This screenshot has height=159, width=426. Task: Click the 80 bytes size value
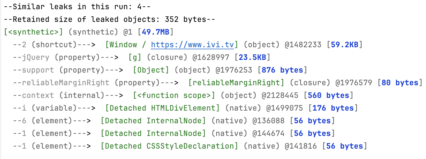399,83
